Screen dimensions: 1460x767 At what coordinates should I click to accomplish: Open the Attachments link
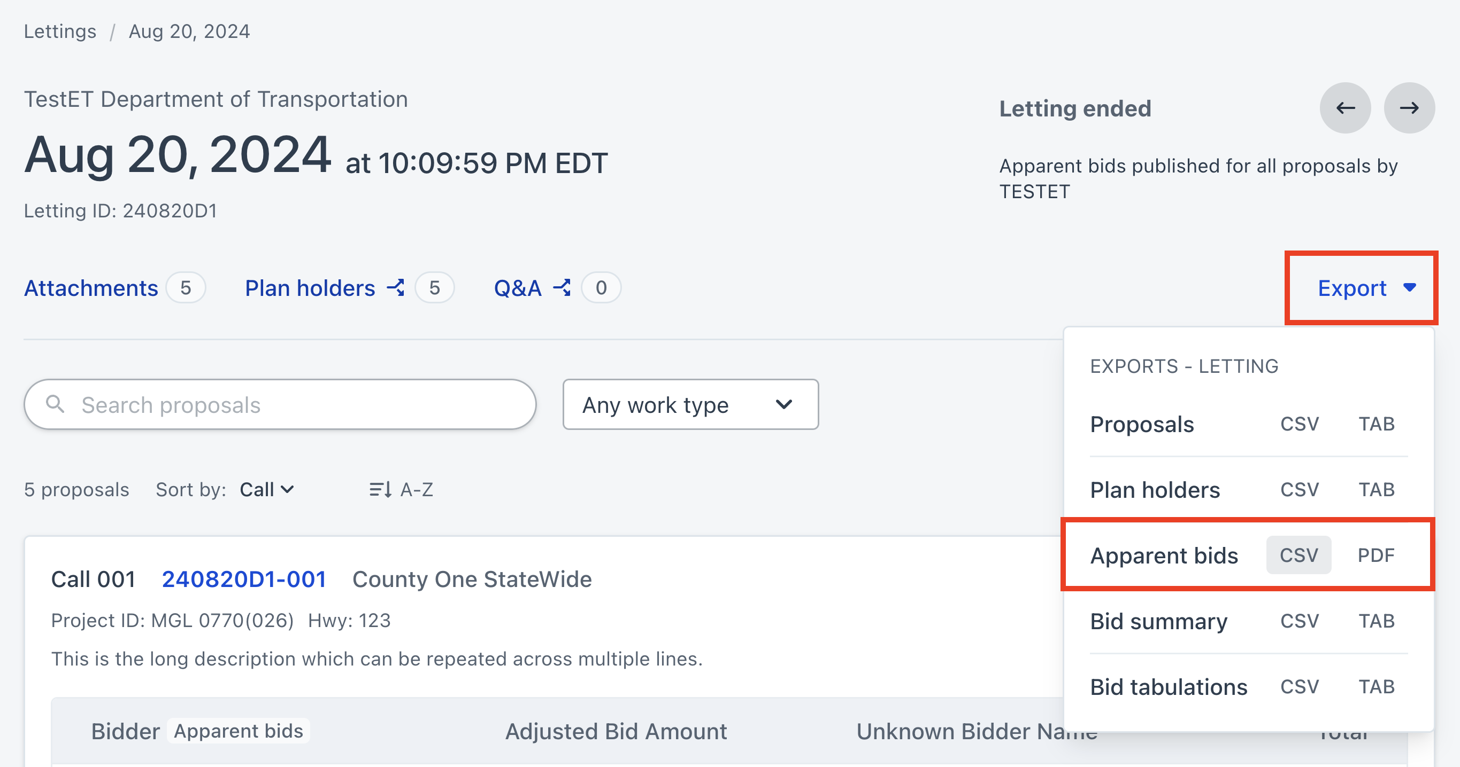(91, 288)
